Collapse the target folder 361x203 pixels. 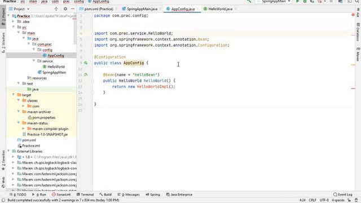pos(14,95)
